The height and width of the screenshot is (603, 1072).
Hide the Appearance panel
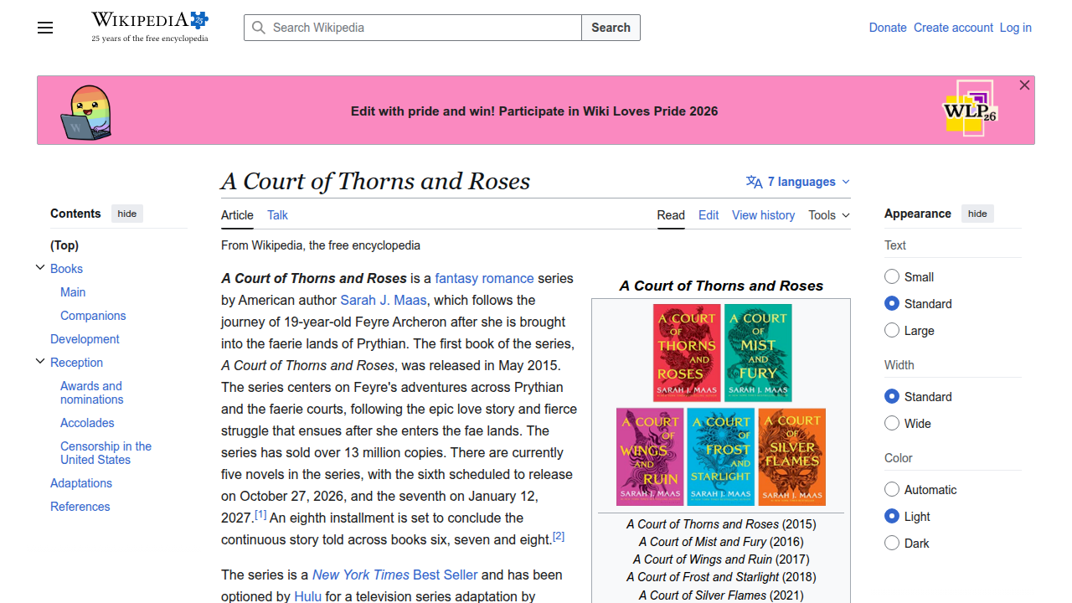click(x=977, y=214)
